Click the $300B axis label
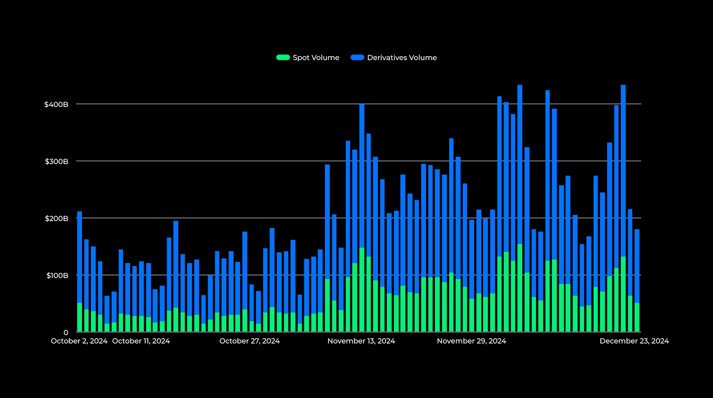The image size is (713, 398). tap(57, 161)
